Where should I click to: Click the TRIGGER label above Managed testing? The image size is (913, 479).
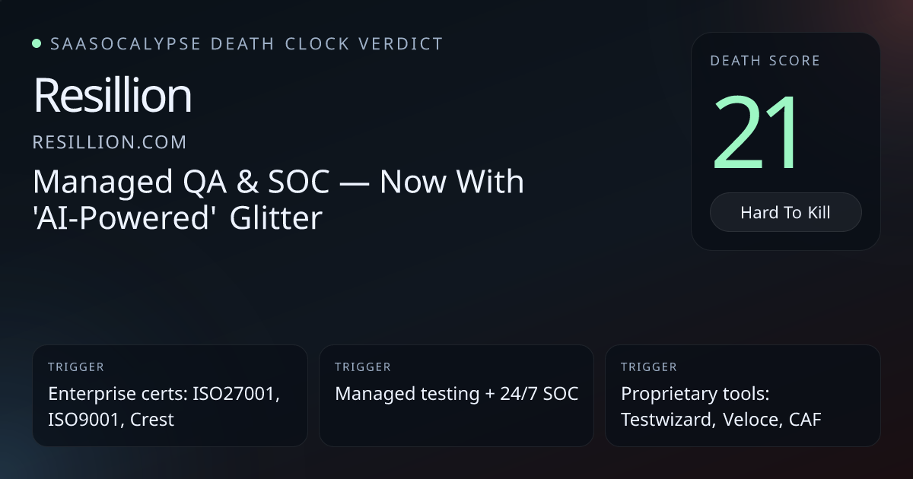pos(363,367)
